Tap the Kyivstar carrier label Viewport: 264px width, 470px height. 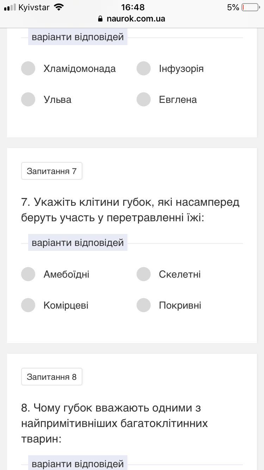coord(34,7)
